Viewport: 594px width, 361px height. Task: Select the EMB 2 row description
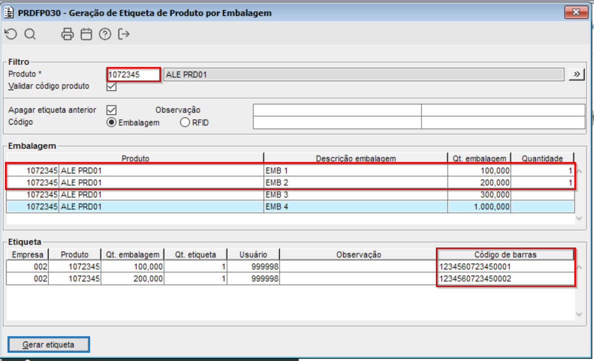tap(356, 183)
